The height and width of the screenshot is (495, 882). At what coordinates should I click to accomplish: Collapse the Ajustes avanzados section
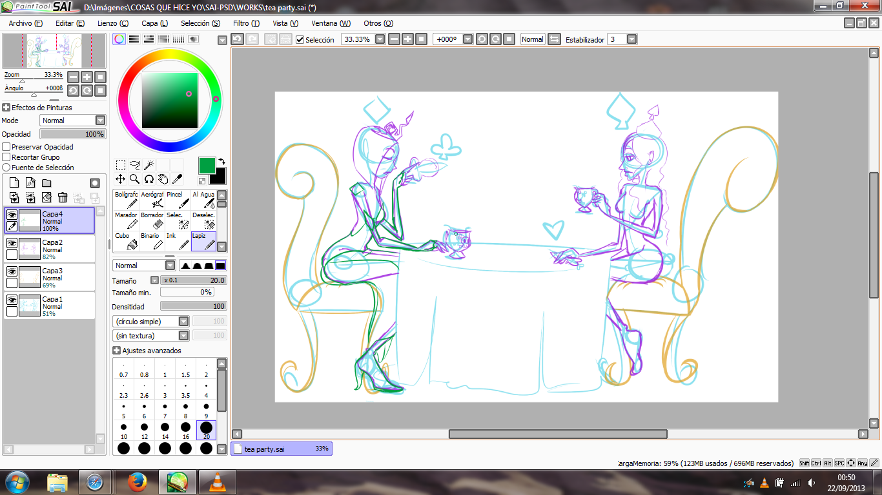pos(116,351)
